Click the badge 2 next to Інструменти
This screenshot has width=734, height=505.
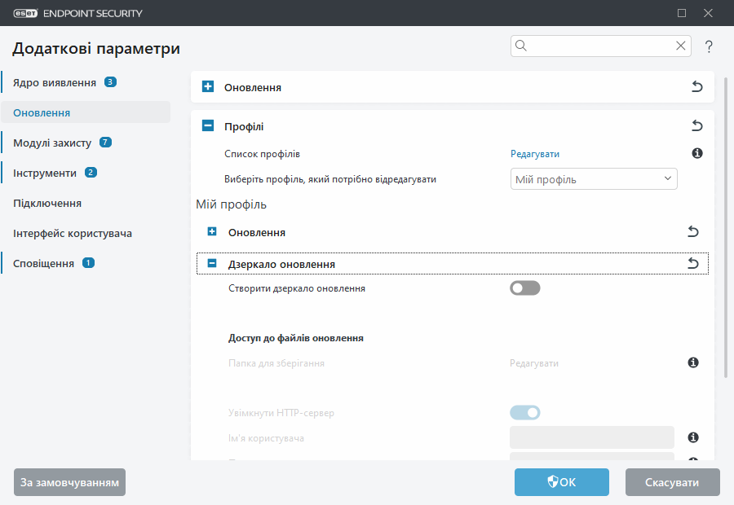pyautogui.click(x=91, y=173)
